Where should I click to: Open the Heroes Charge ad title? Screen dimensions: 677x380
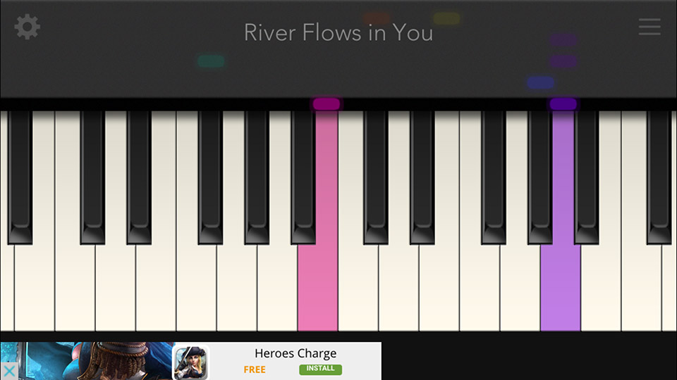295,353
